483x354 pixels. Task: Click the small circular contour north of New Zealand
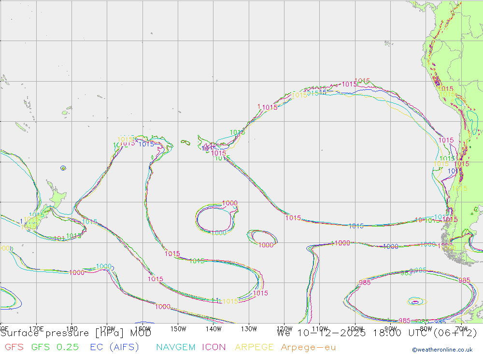pos(63,168)
